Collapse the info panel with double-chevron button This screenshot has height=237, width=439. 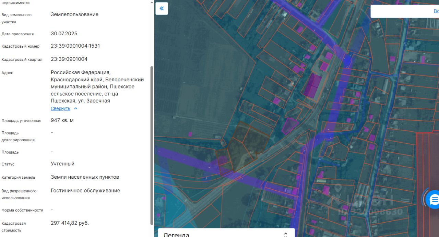(162, 9)
